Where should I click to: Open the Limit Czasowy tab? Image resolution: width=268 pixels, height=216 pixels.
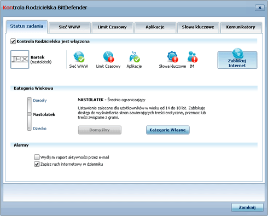(x=112, y=27)
